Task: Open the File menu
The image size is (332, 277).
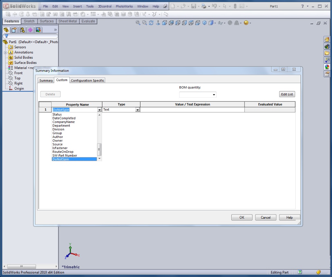Action: [46, 6]
